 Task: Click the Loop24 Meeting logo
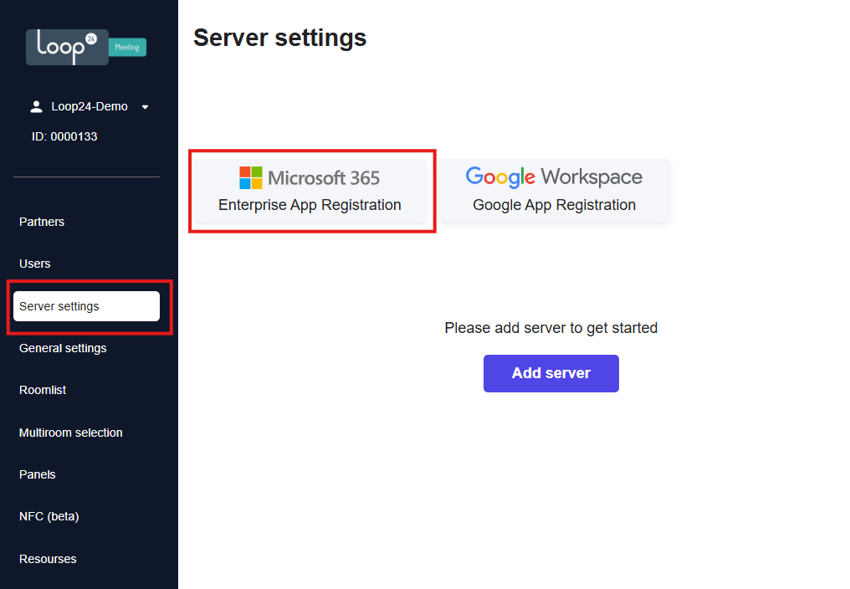pyautogui.click(x=86, y=47)
